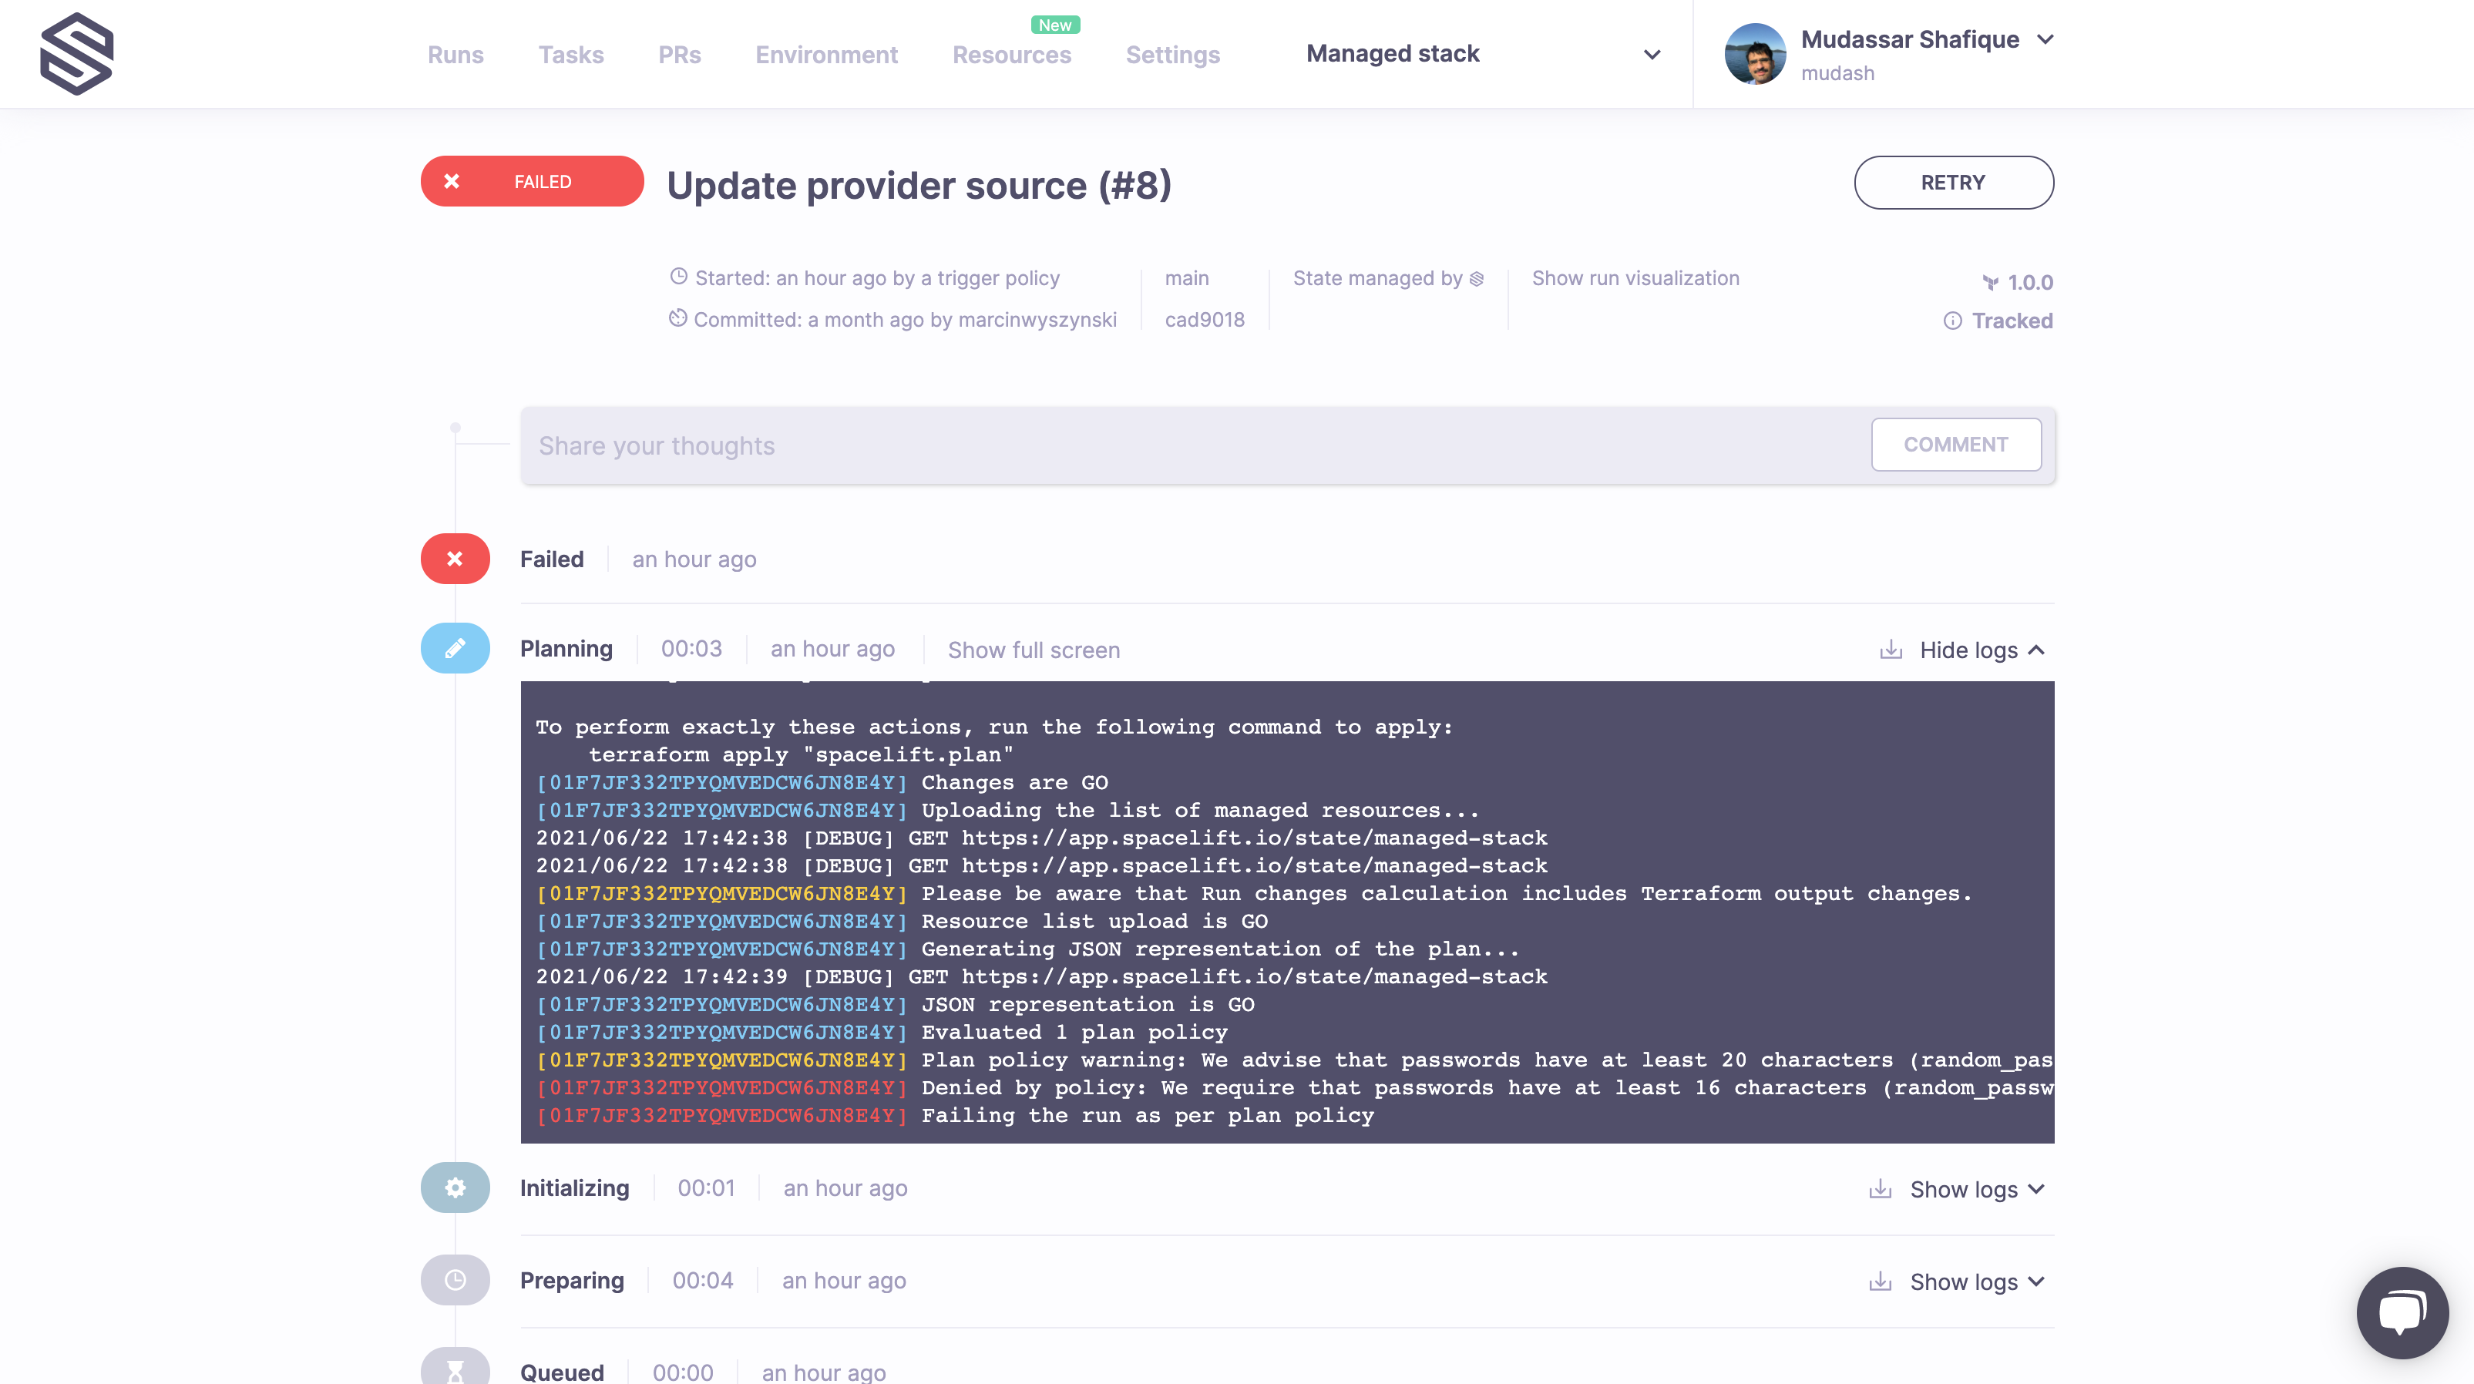The height and width of the screenshot is (1384, 2474).
Task: Expand Show logs for Preparing phase
Action: 1977,1282
